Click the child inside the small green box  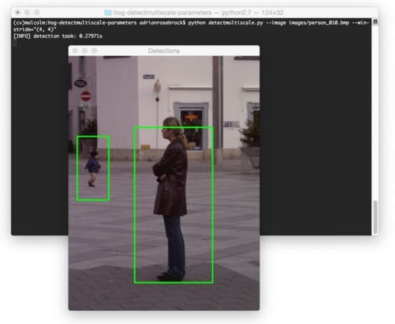coord(93,168)
